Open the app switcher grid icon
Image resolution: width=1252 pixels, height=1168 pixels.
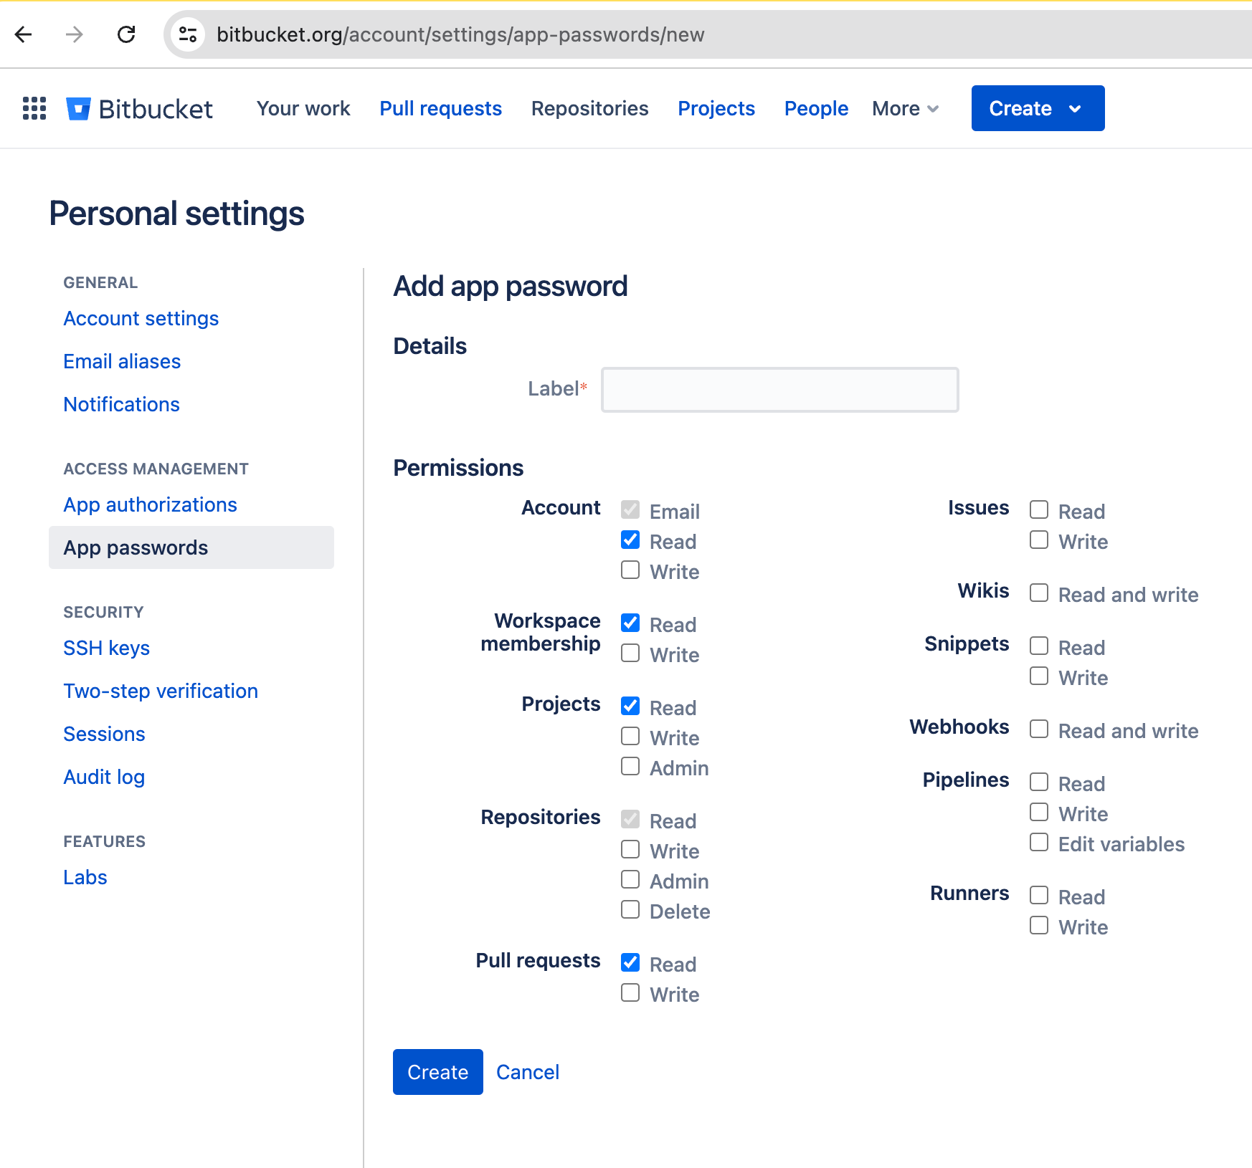34,108
